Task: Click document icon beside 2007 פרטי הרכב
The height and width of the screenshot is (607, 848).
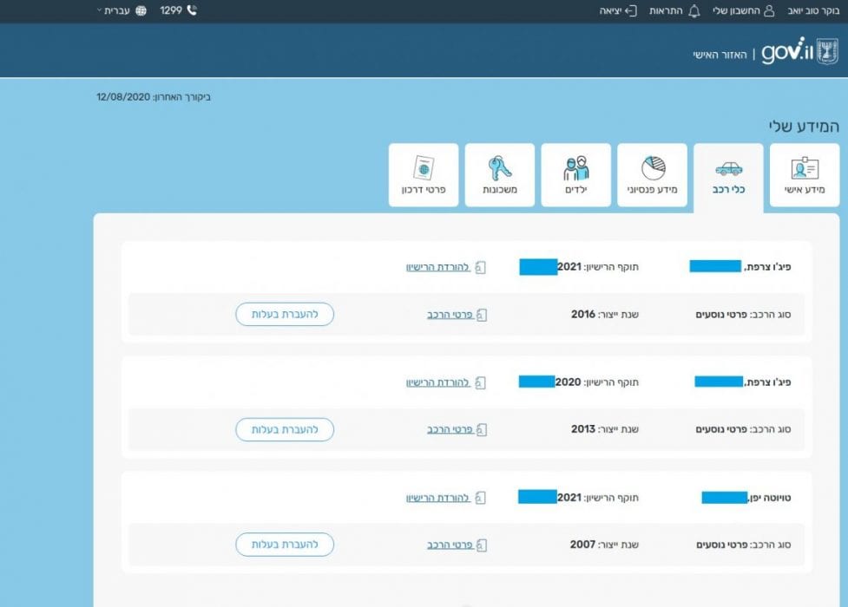Action: click(x=482, y=545)
